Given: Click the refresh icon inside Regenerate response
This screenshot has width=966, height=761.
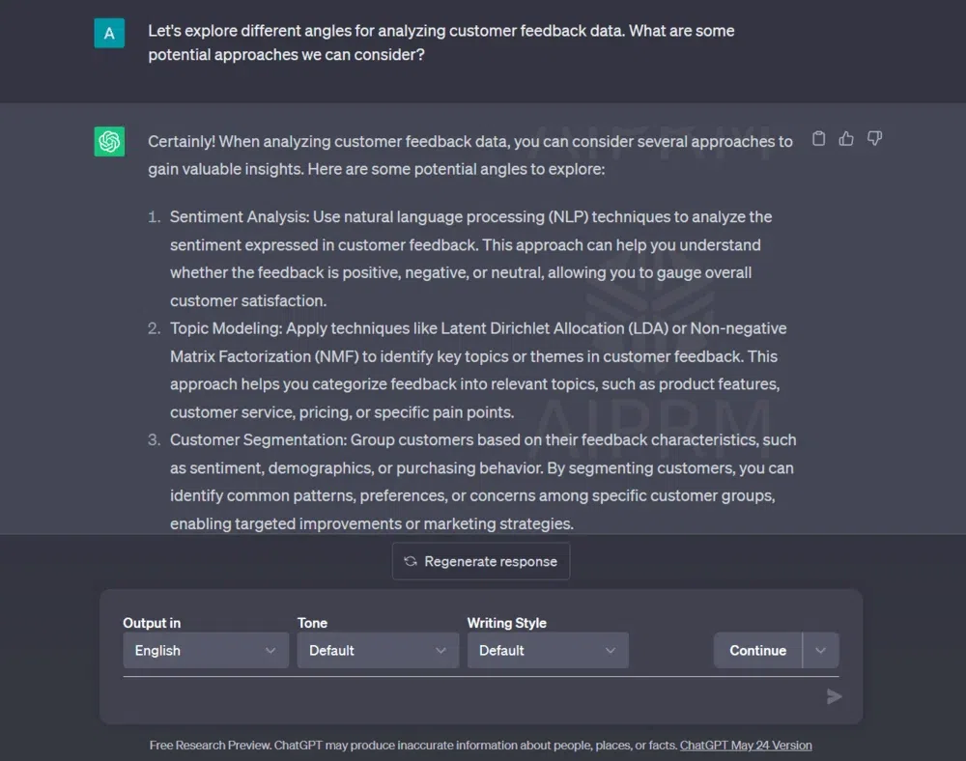Looking at the screenshot, I should pos(410,561).
